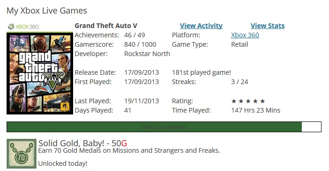Click the Rockstar North developer name
Screen dimensions: 329x171
[x=147, y=54]
